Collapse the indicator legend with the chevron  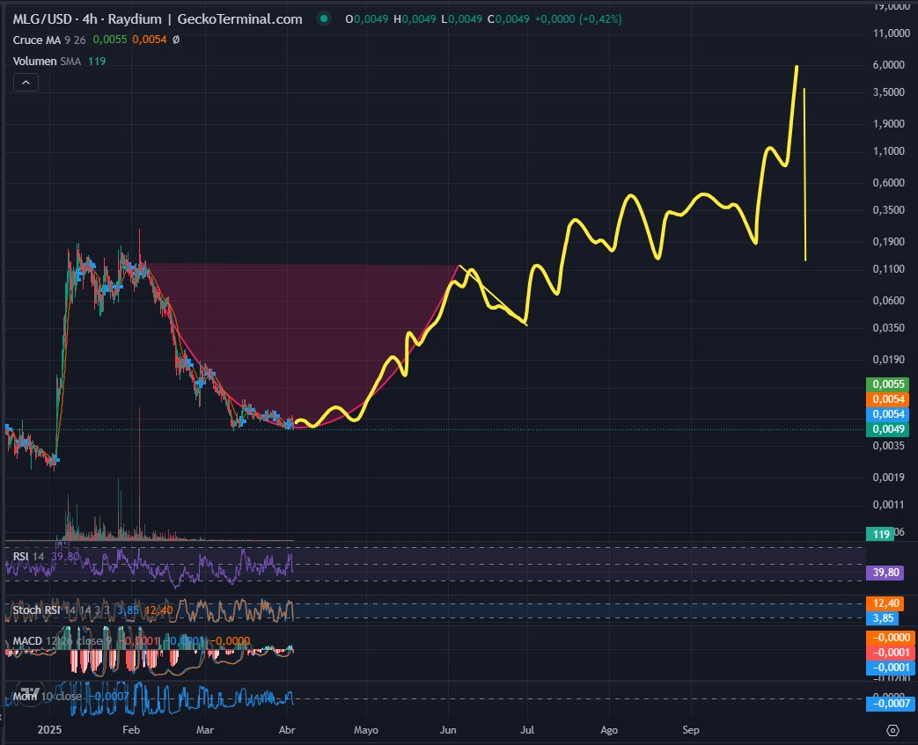(x=26, y=81)
